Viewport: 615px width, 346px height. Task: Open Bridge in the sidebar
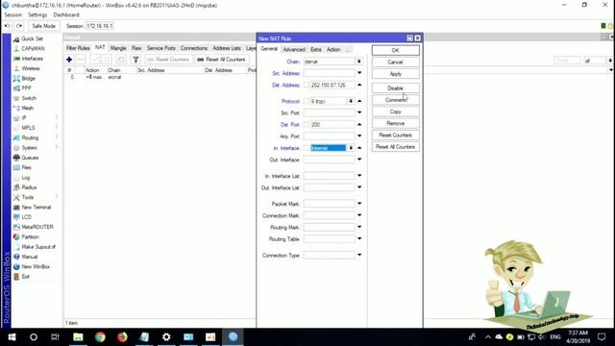pyautogui.click(x=28, y=79)
